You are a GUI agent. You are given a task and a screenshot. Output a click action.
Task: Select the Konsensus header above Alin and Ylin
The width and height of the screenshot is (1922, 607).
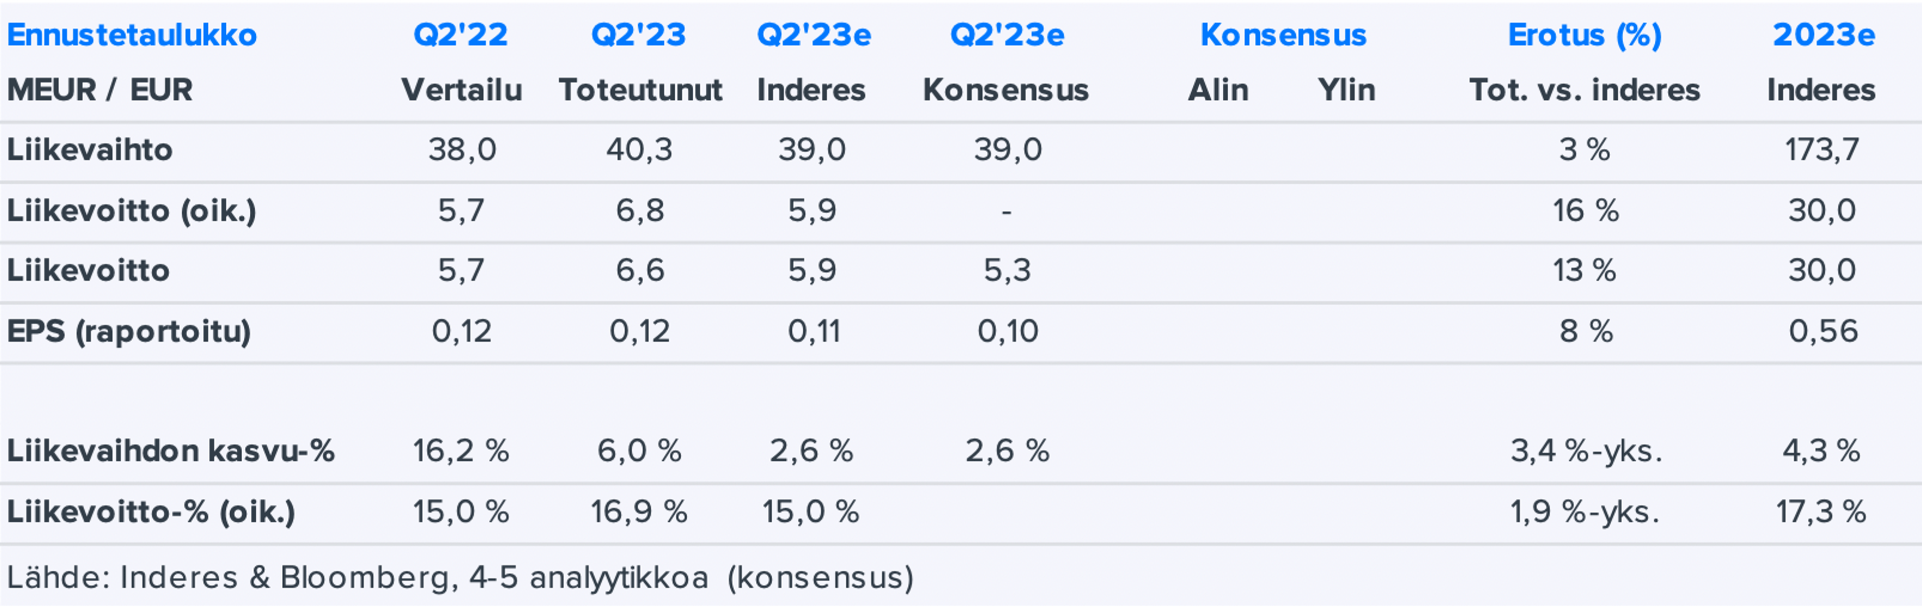pyautogui.click(x=1282, y=35)
